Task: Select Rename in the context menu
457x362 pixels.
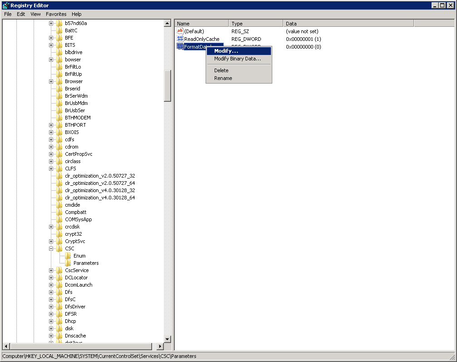Action: (239, 78)
